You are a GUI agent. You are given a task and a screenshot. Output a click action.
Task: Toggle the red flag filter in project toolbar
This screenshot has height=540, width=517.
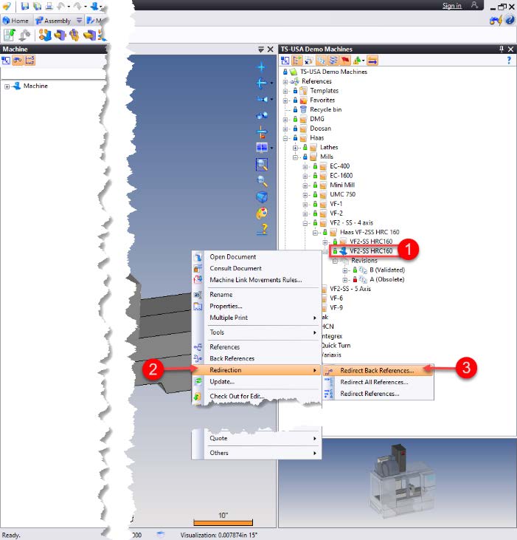pyautogui.click(x=345, y=61)
